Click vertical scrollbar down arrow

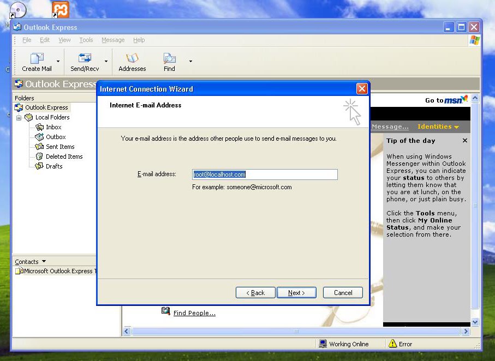coord(475,322)
